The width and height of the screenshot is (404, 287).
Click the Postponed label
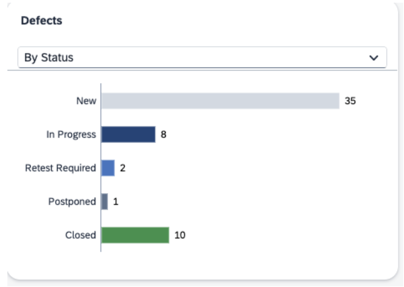pyautogui.click(x=72, y=202)
